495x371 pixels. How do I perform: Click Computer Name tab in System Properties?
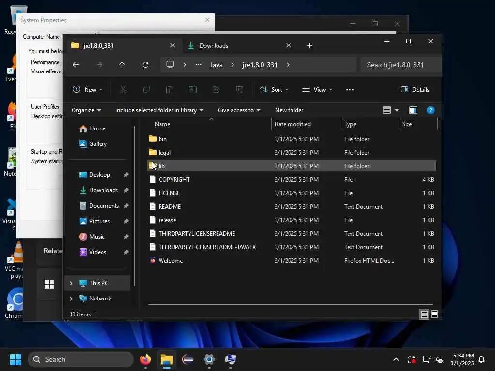coord(41,37)
